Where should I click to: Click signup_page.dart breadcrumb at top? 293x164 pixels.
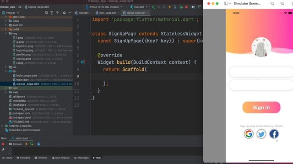click(x=37, y=7)
